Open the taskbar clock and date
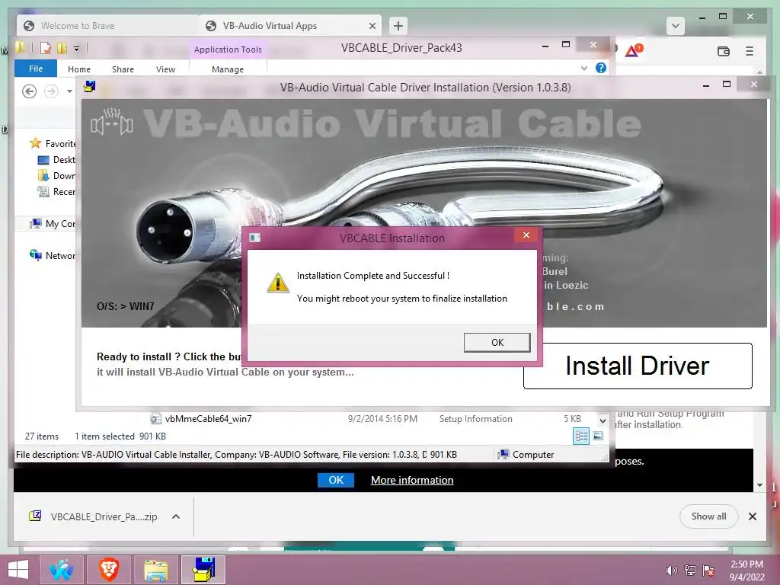 pos(746,571)
